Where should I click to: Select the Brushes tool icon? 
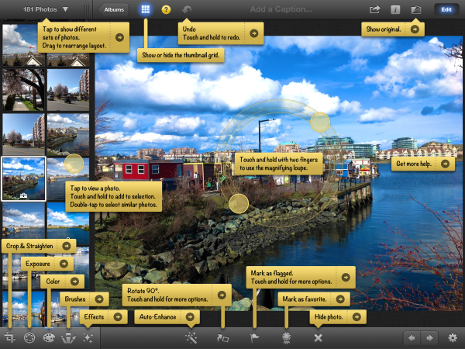click(x=68, y=337)
